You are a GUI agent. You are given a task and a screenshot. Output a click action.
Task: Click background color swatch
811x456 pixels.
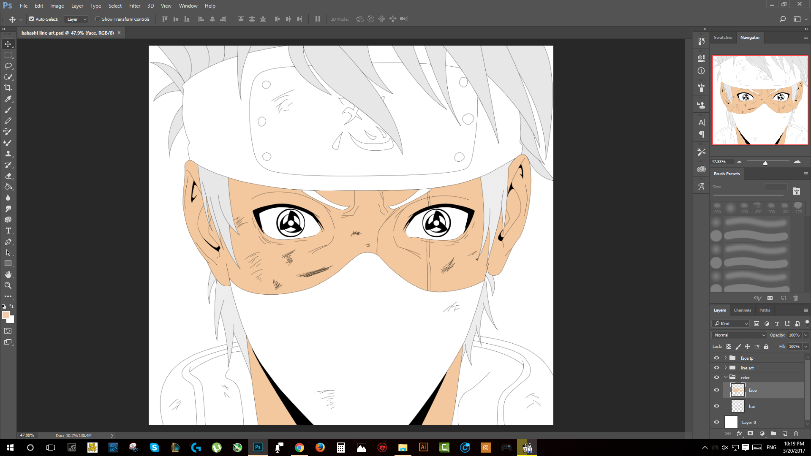click(x=12, y=320)
